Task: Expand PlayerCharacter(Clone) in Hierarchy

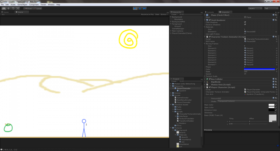Action: [x=171, y=33]
